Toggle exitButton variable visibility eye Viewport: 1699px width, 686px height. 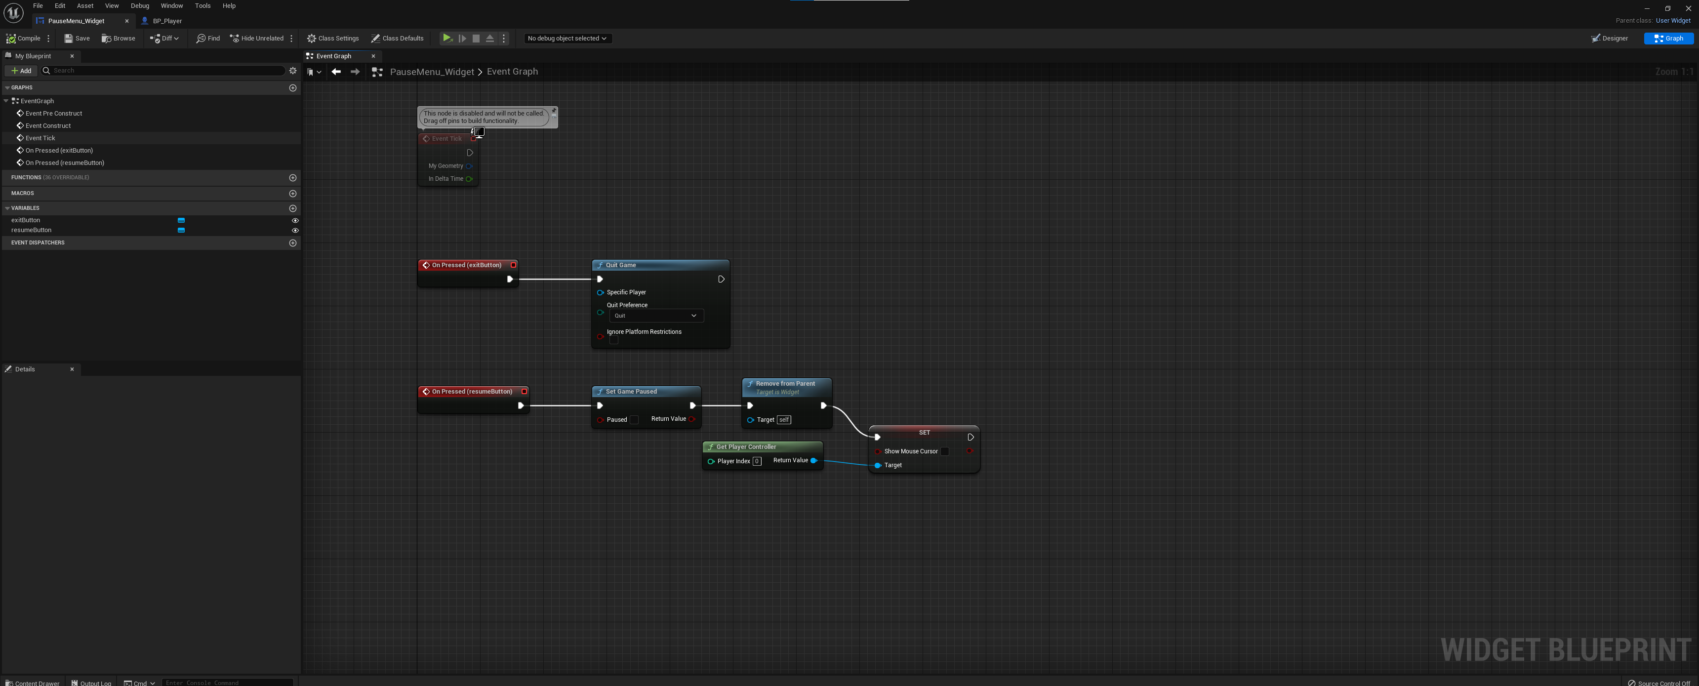[x=295, y=220]
